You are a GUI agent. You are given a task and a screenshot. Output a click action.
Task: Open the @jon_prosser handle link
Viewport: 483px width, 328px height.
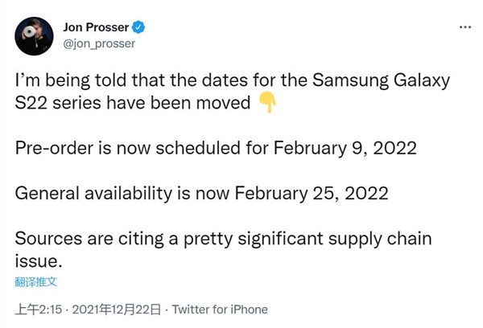pyautogui.click(x=98, y=43)
